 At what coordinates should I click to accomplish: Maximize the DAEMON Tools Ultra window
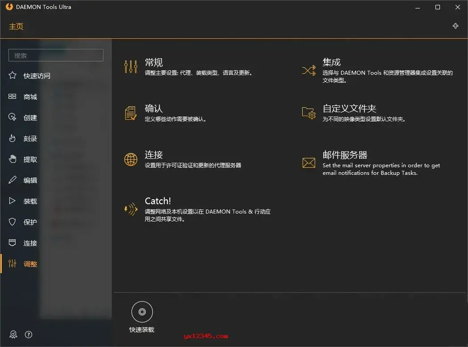pyautogui.click(x=438, y=7)
